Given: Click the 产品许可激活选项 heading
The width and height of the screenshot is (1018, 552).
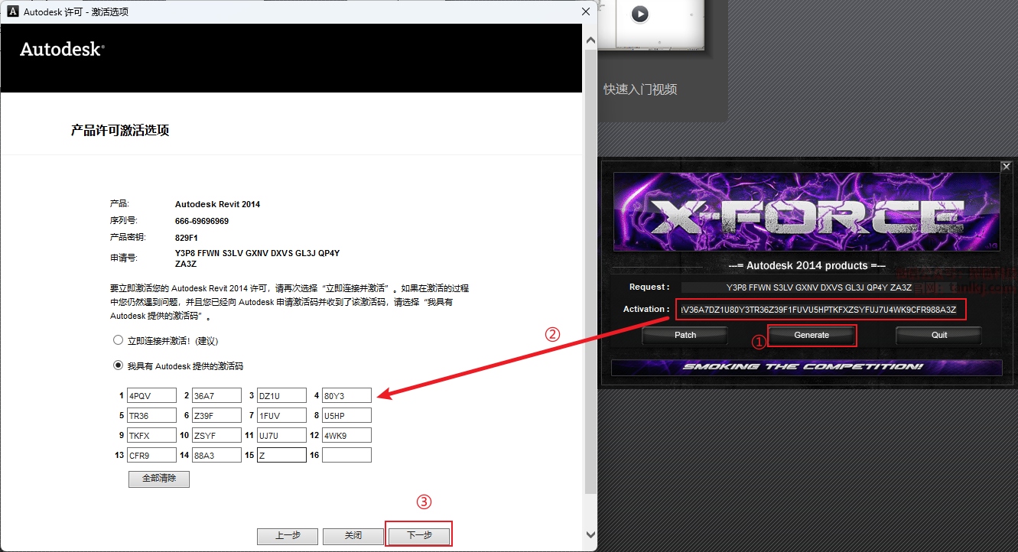Looking at the screenshot, I should 120,131.
